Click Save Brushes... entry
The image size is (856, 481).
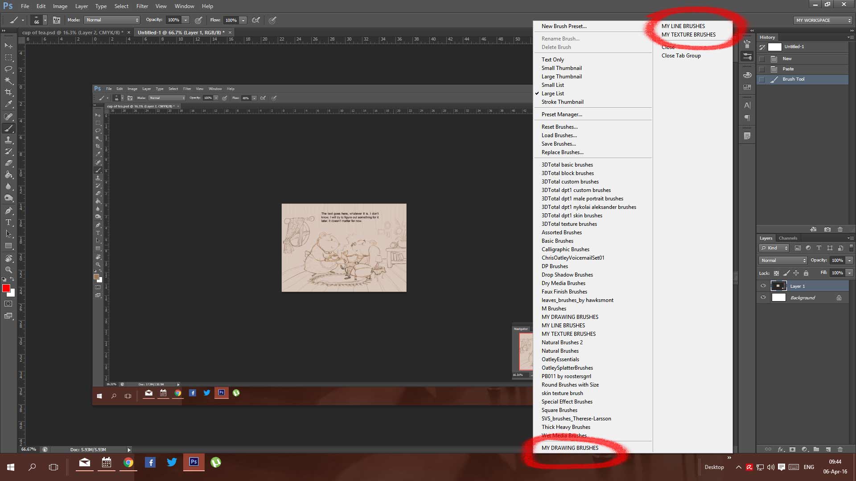559,144
